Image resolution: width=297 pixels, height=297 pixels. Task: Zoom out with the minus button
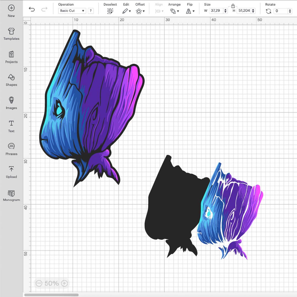39,283
